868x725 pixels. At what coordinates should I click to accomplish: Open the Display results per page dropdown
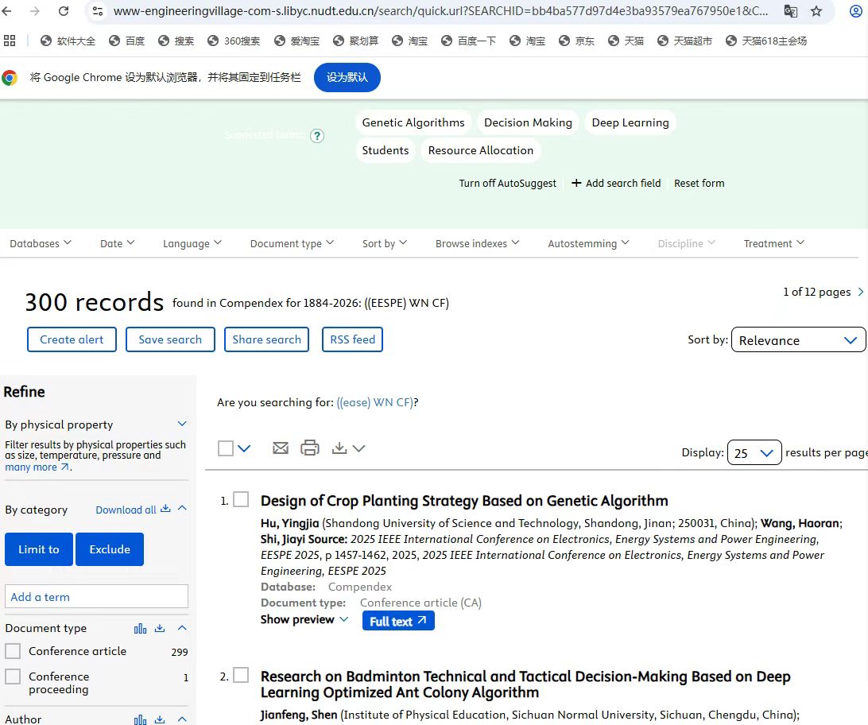(754, 453)
